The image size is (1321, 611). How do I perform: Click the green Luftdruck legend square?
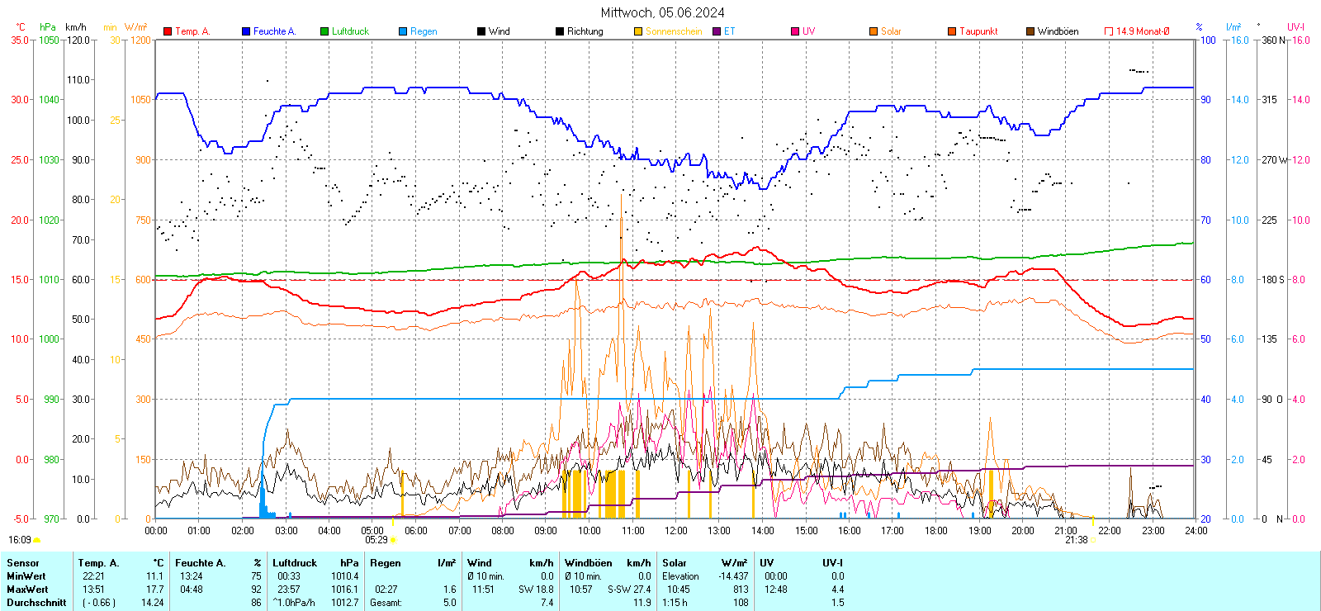(324, 31)
